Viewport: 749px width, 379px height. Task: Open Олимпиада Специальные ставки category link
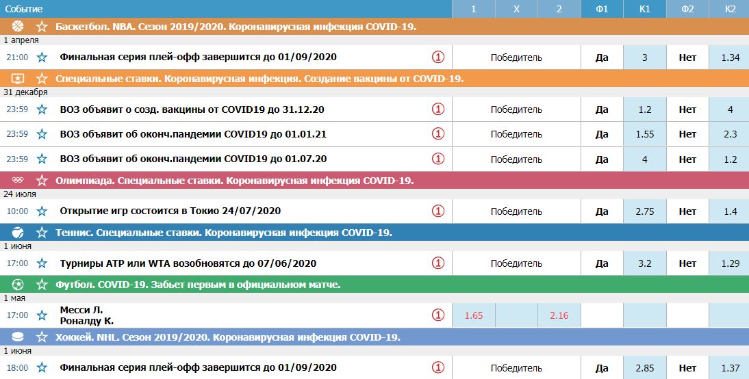pos(235,181)
